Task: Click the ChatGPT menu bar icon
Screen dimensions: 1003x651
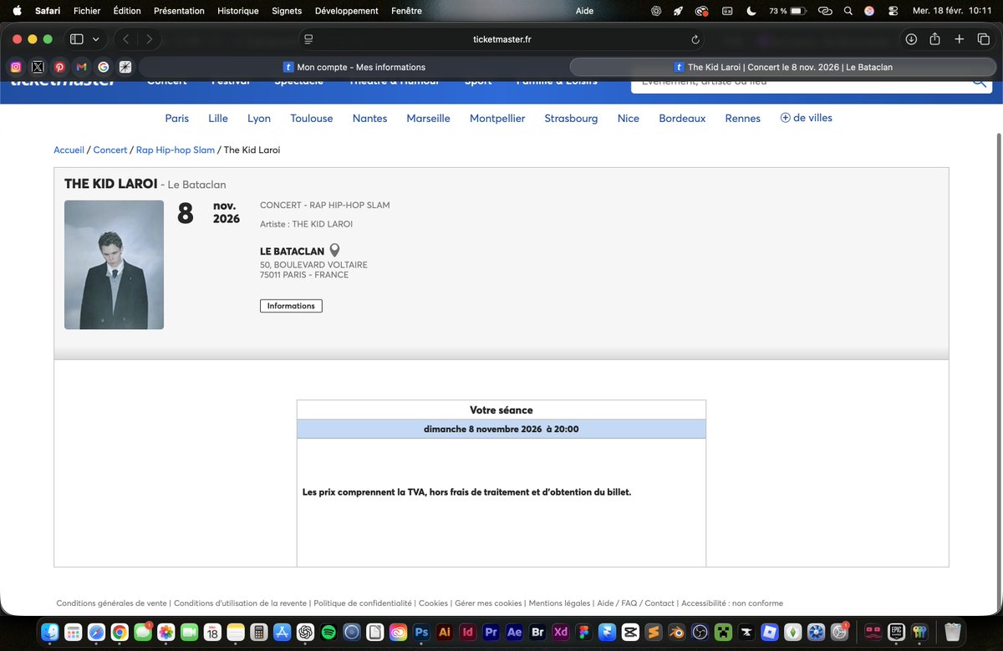Action: tap(656, 11)
